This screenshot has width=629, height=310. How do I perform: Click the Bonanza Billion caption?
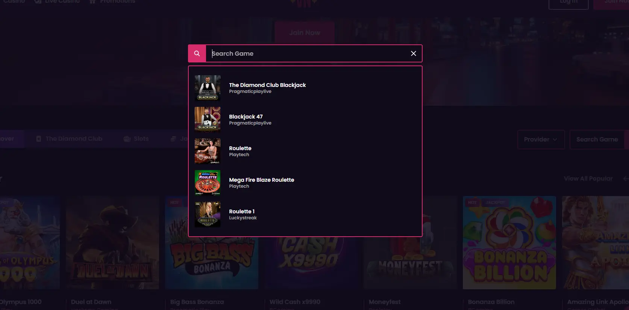click(x=491, y=302)
